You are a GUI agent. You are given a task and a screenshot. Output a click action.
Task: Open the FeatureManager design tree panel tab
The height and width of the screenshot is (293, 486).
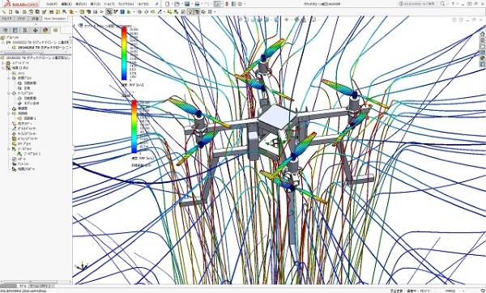6,30
